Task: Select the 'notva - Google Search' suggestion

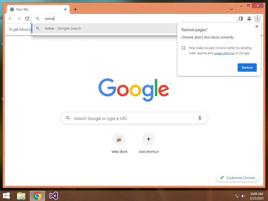Action: tap(104, 28)
